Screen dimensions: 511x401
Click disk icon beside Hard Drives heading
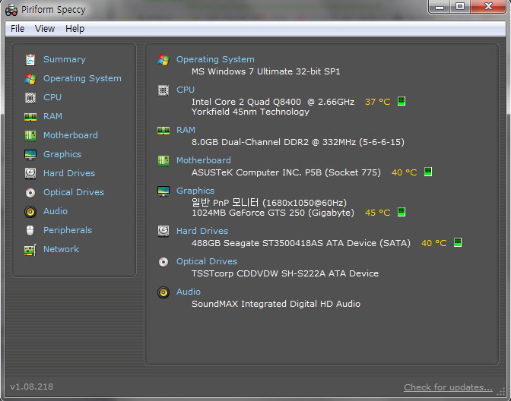(163, 231)
